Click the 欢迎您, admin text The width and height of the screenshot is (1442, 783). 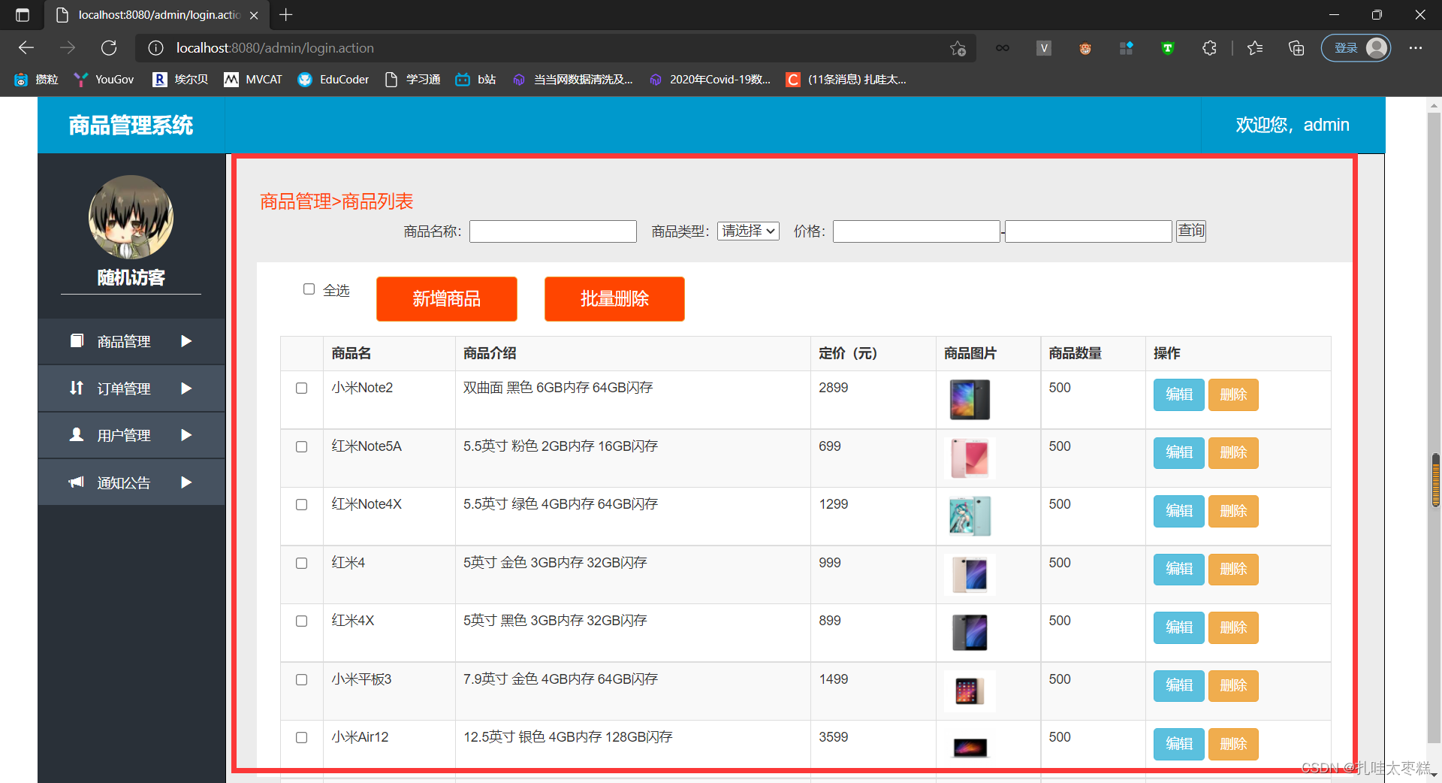[1293, 125]
